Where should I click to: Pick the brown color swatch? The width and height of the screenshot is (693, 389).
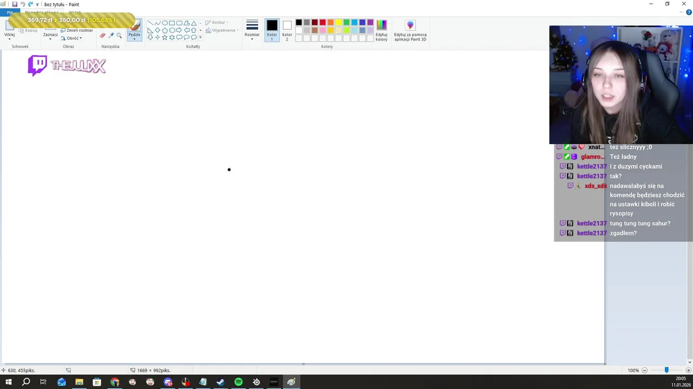point(315,30)
